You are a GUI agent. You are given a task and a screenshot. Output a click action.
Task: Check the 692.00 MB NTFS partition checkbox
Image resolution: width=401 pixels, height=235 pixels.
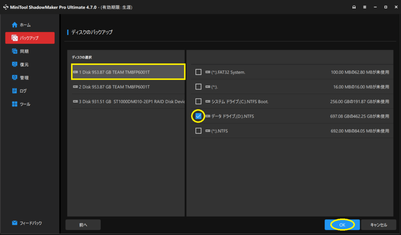pos(199,131)
